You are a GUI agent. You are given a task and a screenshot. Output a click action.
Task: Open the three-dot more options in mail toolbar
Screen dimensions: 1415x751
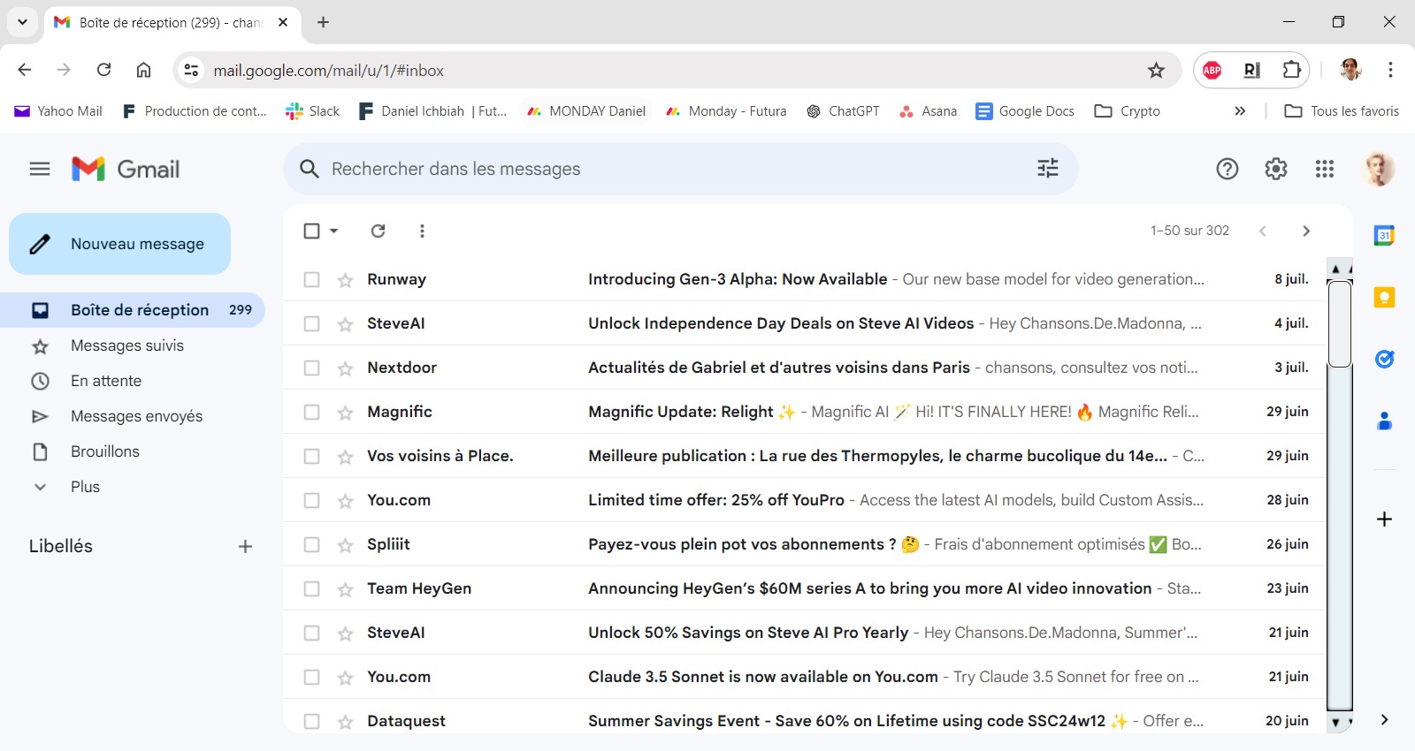[x=422, y=231]
